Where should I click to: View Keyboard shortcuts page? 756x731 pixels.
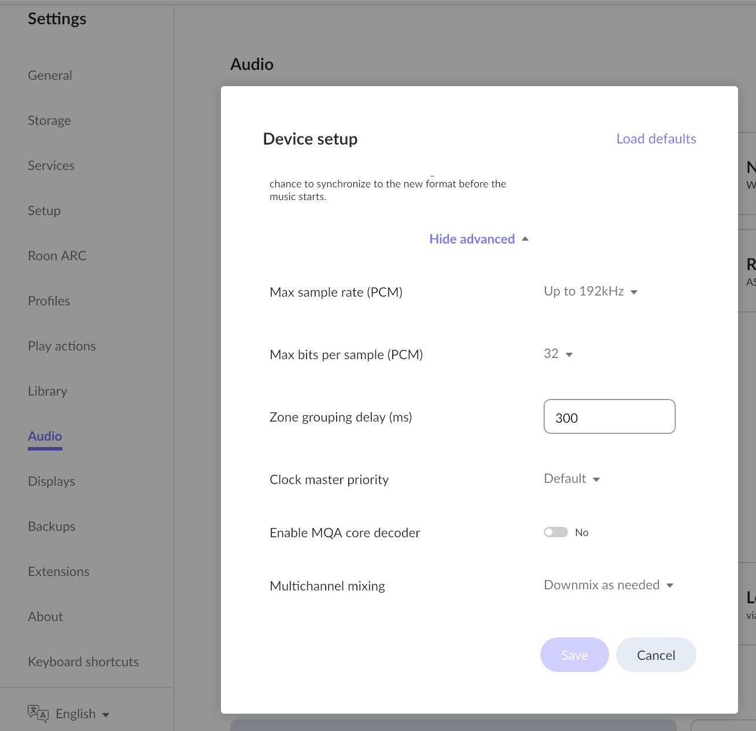83,662
